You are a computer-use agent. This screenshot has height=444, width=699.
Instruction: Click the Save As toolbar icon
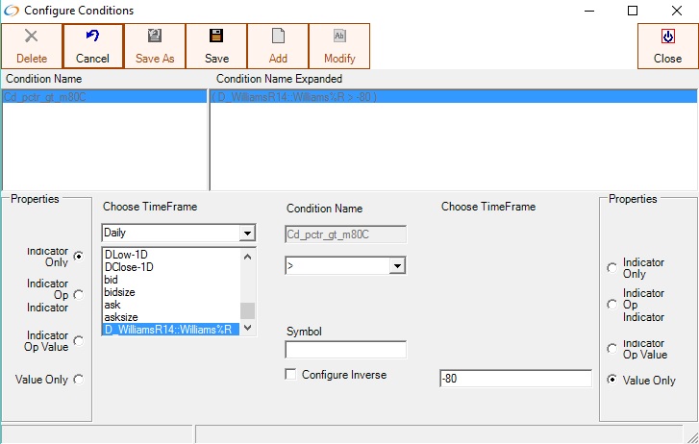coord(155,37)
